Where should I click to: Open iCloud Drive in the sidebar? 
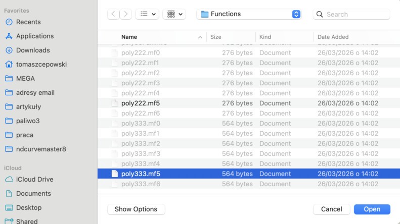[x=29, y=179]
